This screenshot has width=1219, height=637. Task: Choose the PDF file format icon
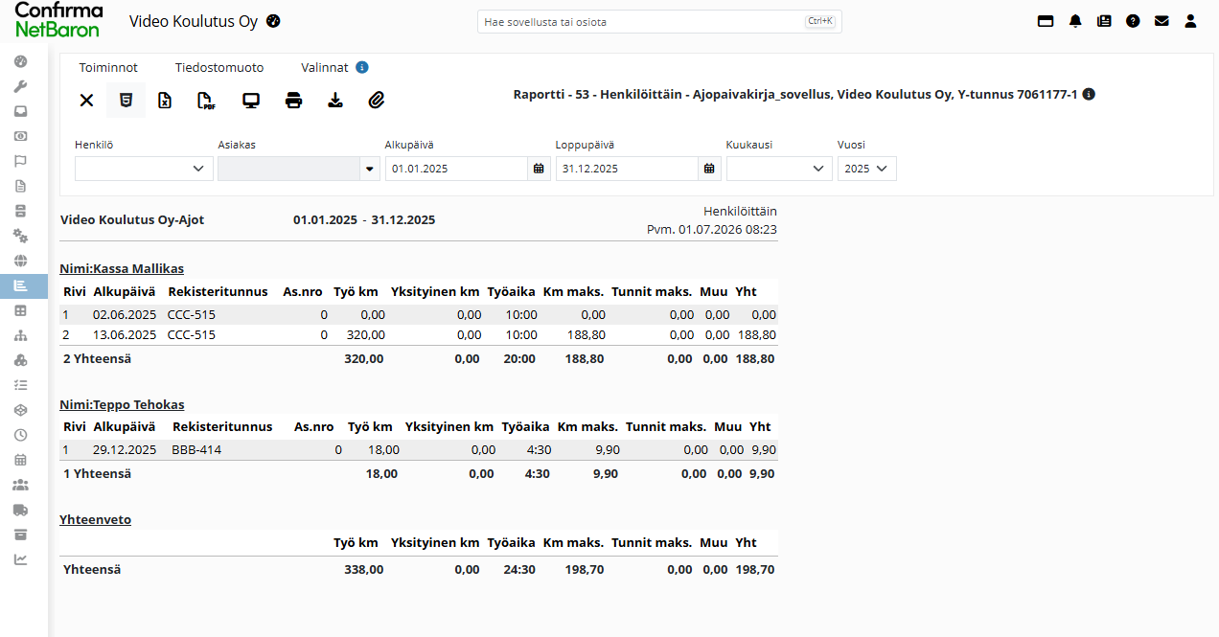[206, 101]
